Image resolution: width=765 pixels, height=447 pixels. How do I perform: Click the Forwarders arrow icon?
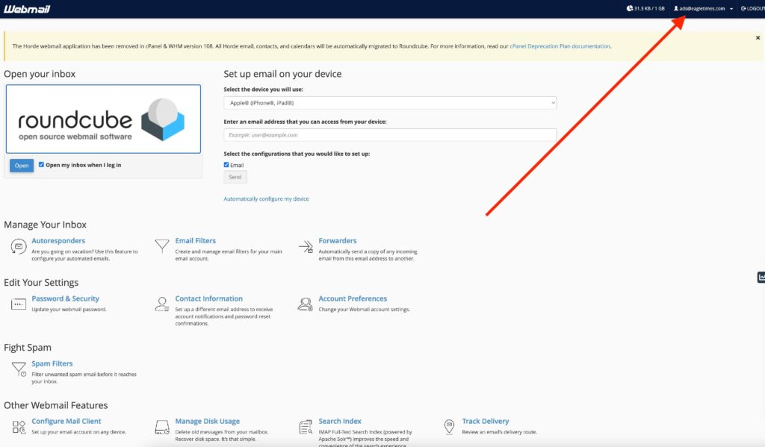(305, 246)
